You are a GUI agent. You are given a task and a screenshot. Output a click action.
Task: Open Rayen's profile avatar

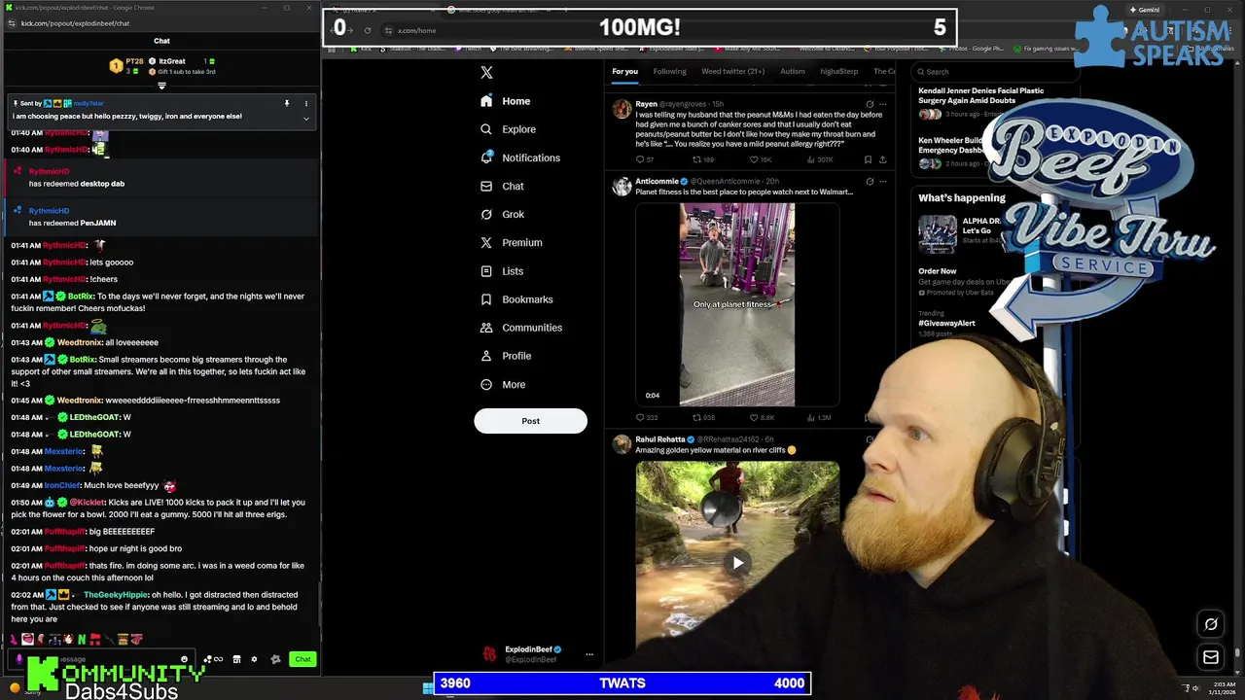coord(622,110)
